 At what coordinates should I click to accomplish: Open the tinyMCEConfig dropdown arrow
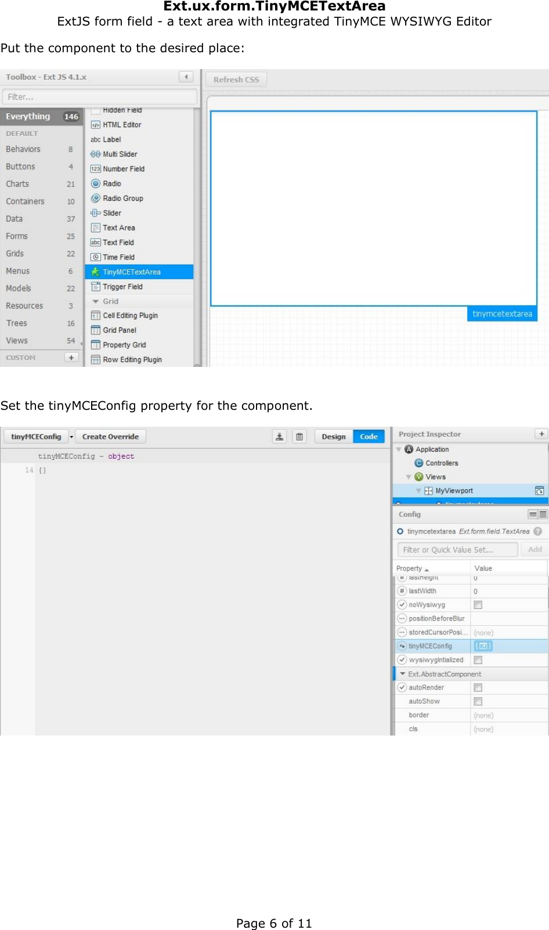click(x=71, y=437)
